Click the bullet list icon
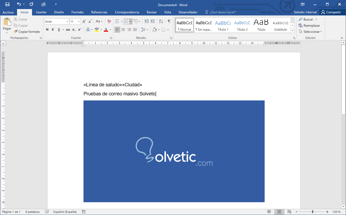 (x=117, y=21)
